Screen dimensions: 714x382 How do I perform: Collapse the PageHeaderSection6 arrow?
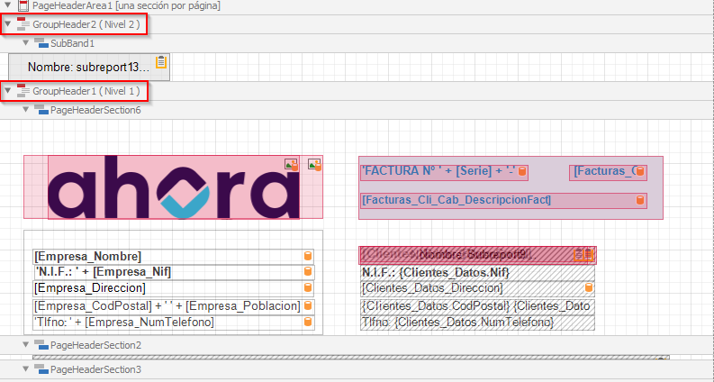tap(25, 110)
